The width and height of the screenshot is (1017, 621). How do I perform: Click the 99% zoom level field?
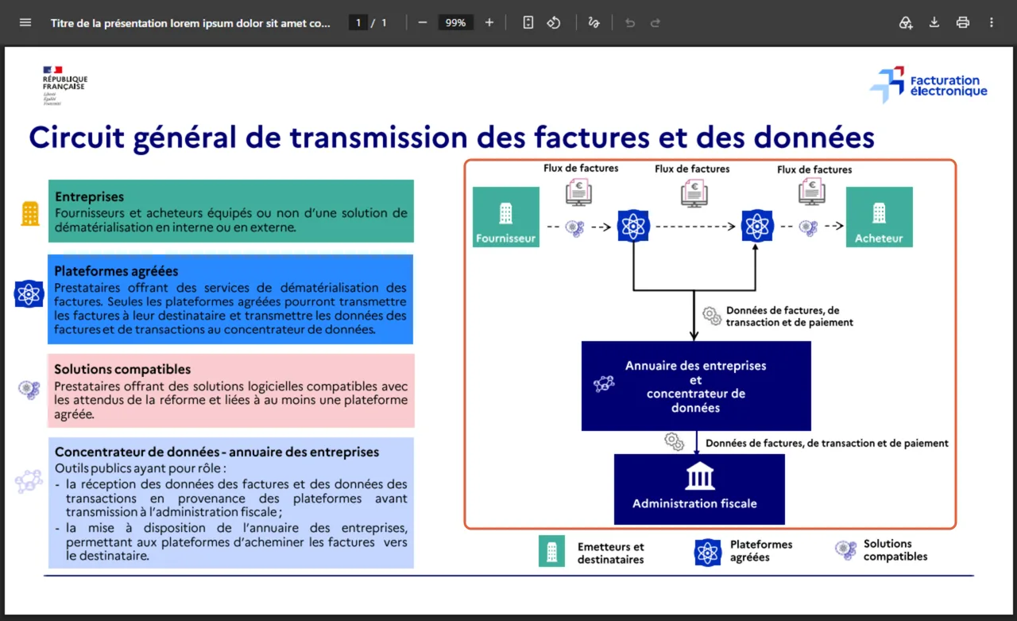(456, 22)
